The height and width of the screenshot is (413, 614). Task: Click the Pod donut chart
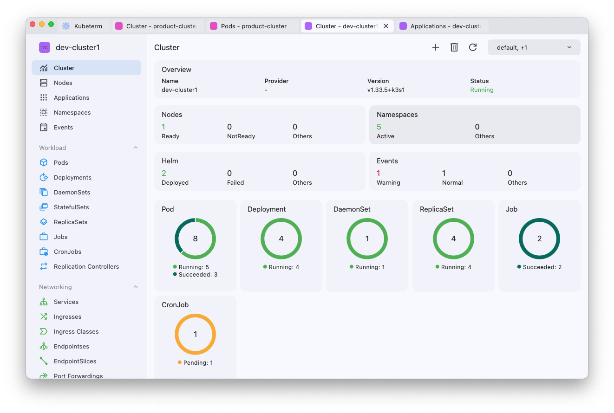click(x=196, y=239)
